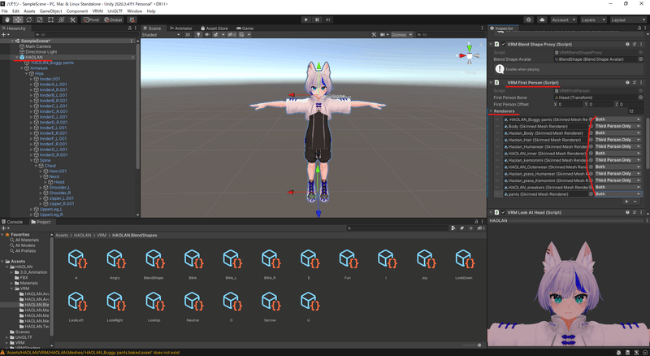Open the VRM0 menu
The width and height of the screenshot is (650, 356).
pyautogui.click(x=97, y=11)
